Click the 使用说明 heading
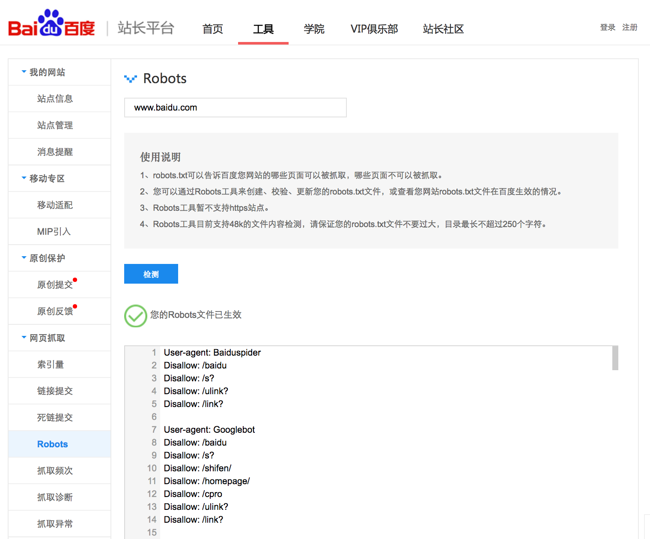The height and width of the screenshot is (539, 650). click(160, 157)
